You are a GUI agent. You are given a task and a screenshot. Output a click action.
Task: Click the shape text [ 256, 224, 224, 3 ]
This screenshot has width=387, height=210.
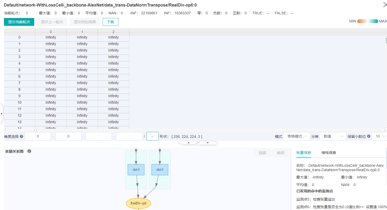pyautogui.click(x=187, y=137)
